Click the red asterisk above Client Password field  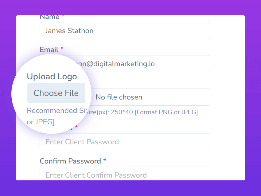pyautogui.click(x=76, y=127)
